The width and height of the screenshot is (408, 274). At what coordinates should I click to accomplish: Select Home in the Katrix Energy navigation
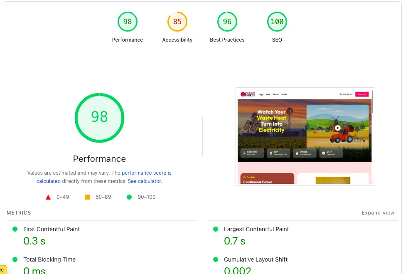pyautogui.click(x=261, y=94)
